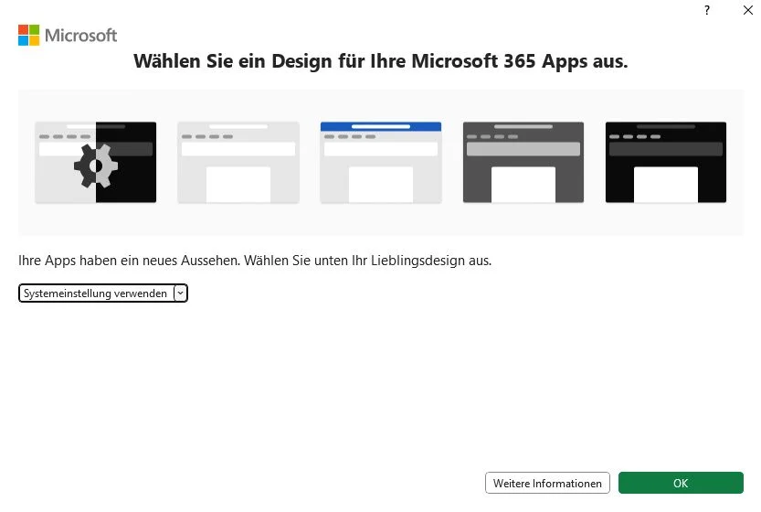Viewport: 761px width, 512px height.
Task: Click the text Ihre Apps haben ein neues Aussehen
Action: click(x=129, y=261)
